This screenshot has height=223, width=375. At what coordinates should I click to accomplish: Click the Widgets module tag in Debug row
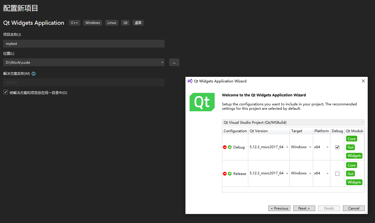[x=354, y=156]
